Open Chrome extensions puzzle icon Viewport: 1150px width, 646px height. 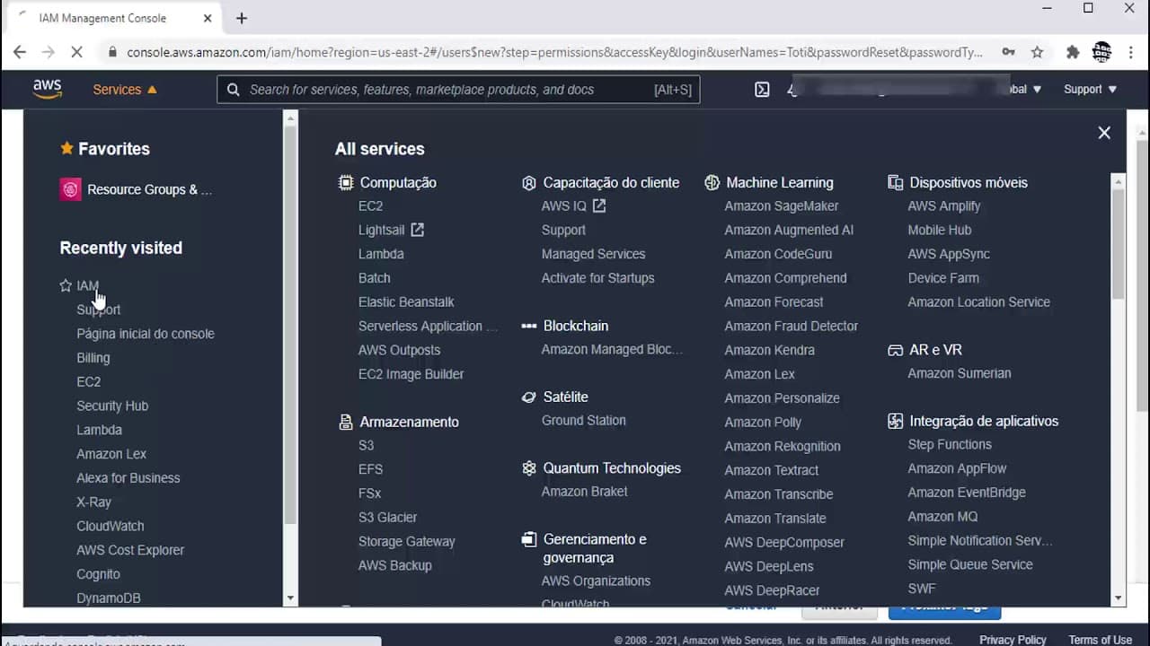point(1072,52)
